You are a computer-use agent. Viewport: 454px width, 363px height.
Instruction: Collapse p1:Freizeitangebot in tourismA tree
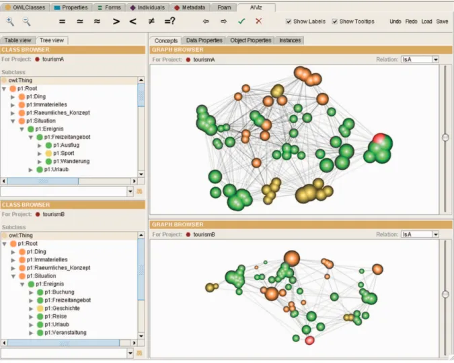point(31,137)
